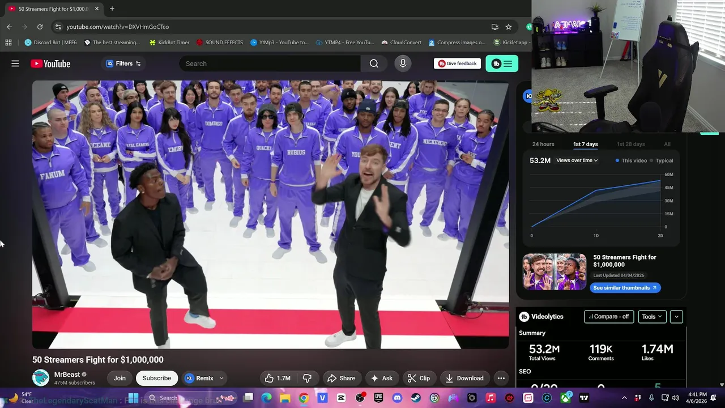This screenshot has height=408, width=725.
Task: Open a new browser tab
Action: pyautogui.click(x=112, y=8)
